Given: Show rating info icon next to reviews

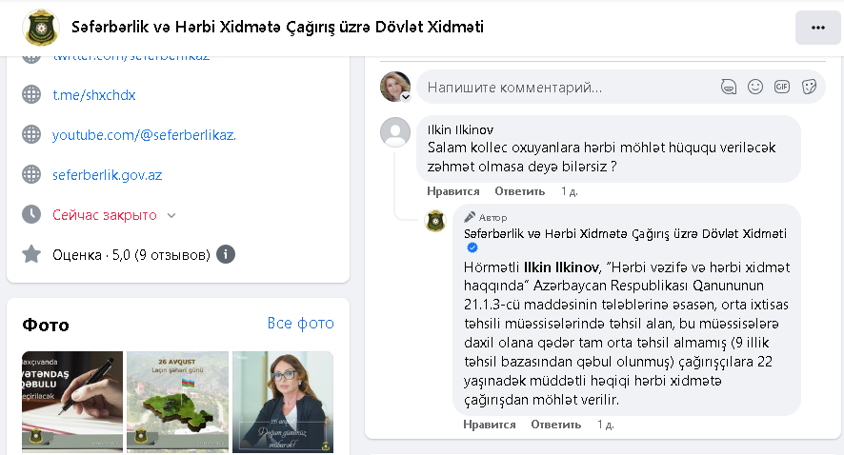Looking at the screenshot, I should [226, 254].
